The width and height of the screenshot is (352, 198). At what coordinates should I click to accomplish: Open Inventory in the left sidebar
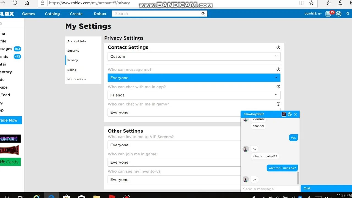click(6, 72)
